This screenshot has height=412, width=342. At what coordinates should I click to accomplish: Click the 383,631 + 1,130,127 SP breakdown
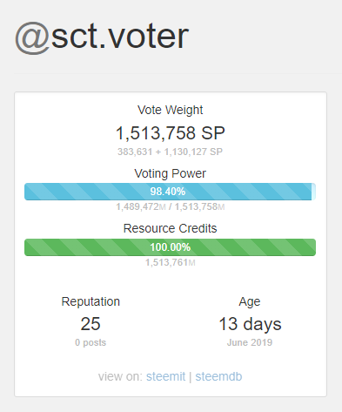pos(170,152)
